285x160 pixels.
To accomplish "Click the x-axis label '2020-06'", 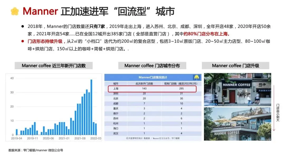I will click(x=48, y=138).
